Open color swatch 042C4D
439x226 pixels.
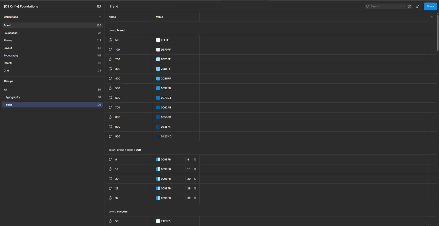(158, 136)
